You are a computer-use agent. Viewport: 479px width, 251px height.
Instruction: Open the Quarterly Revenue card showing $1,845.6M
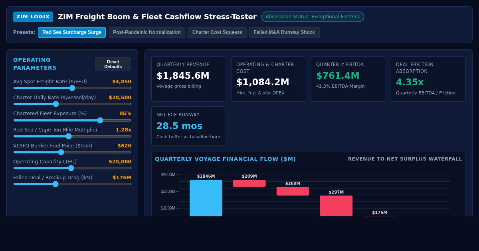189,79
